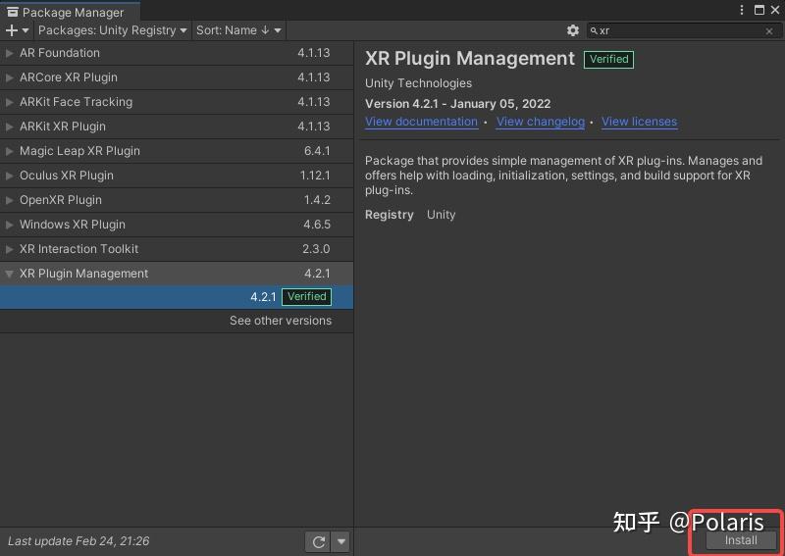Viewport: 785px width, 556px height.
Task: Expand the ARKit XR Plugin row arrow
Action: tap(9, 126)
